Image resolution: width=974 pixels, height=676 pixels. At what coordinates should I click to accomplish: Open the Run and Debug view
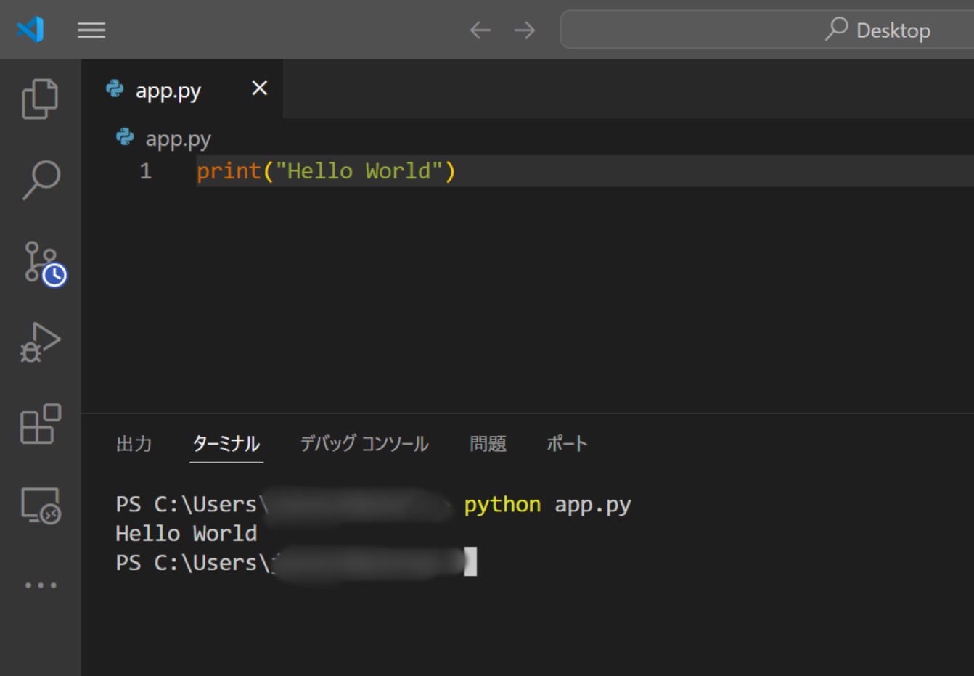pyautogui.click(x=40, y=341)
